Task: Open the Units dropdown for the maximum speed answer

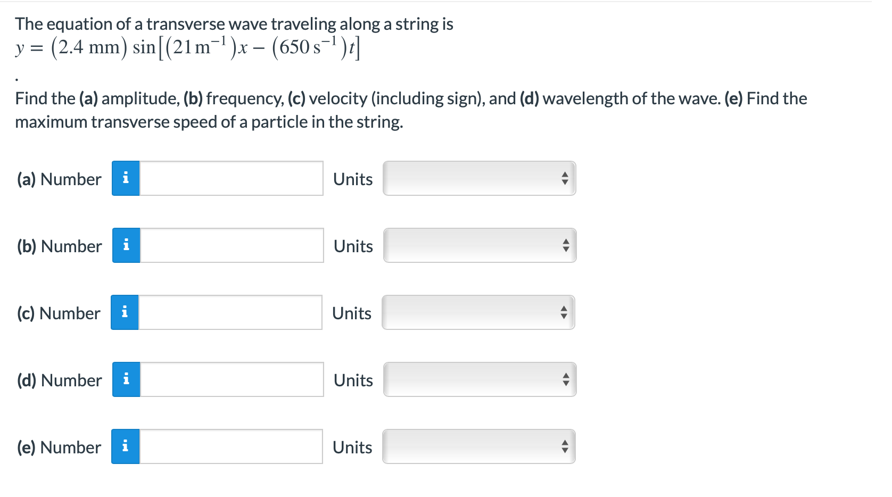Action: [x=479, y=447]
